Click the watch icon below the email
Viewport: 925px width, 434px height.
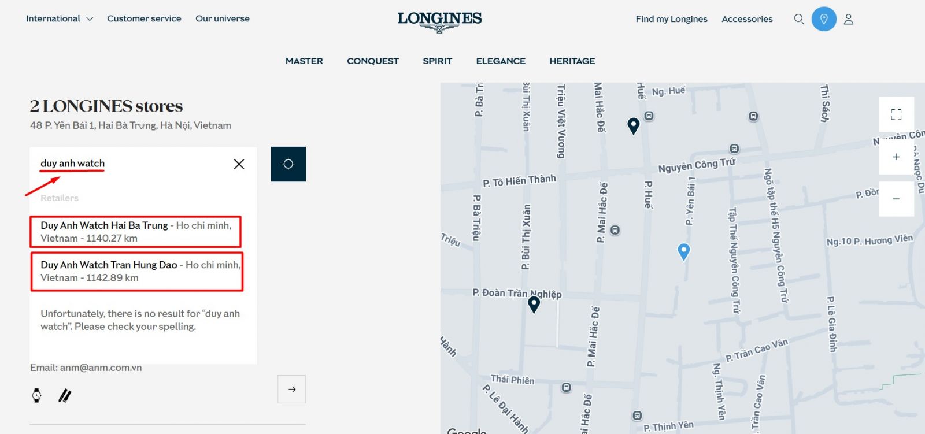[x=36, y=395]
